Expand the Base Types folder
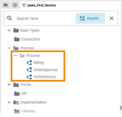This screenshot has width=122, height=117. coord(9,30)
